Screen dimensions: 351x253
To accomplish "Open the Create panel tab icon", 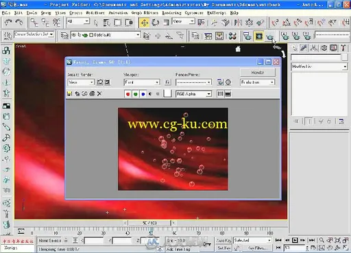I will click(295, 48).
